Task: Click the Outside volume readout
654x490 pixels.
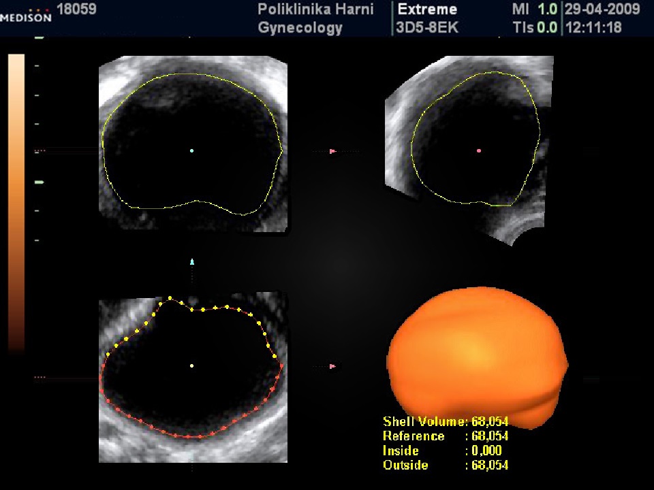Action: (446, 466)
